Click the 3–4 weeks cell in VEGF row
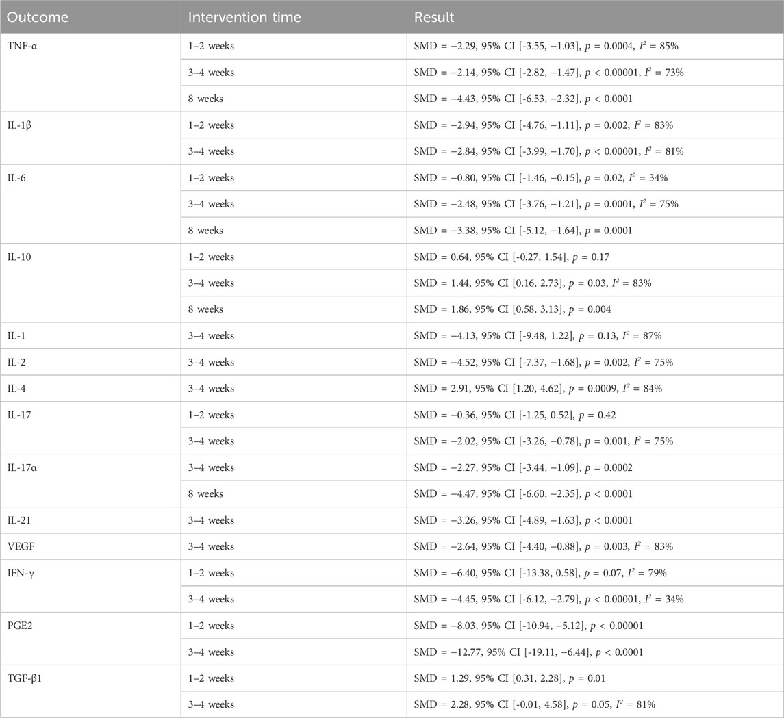The width and height of the screenshot is (784, 718). click(294, 546)
